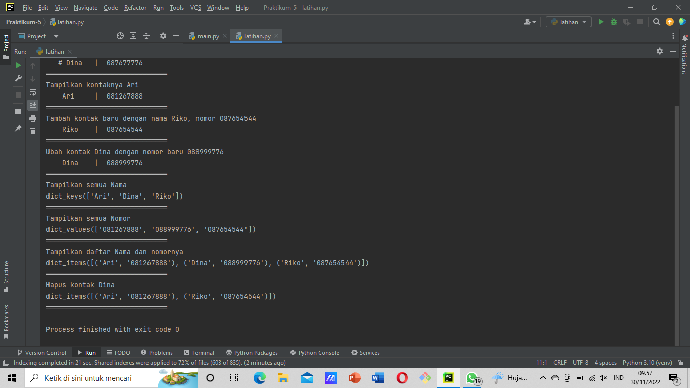Screen dimensions: 690x388
Task: Pin the Run tab with pin icon
Action: click(18, 128)
